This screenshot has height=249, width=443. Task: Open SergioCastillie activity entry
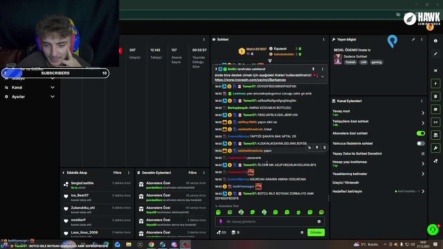click(97, 185)
